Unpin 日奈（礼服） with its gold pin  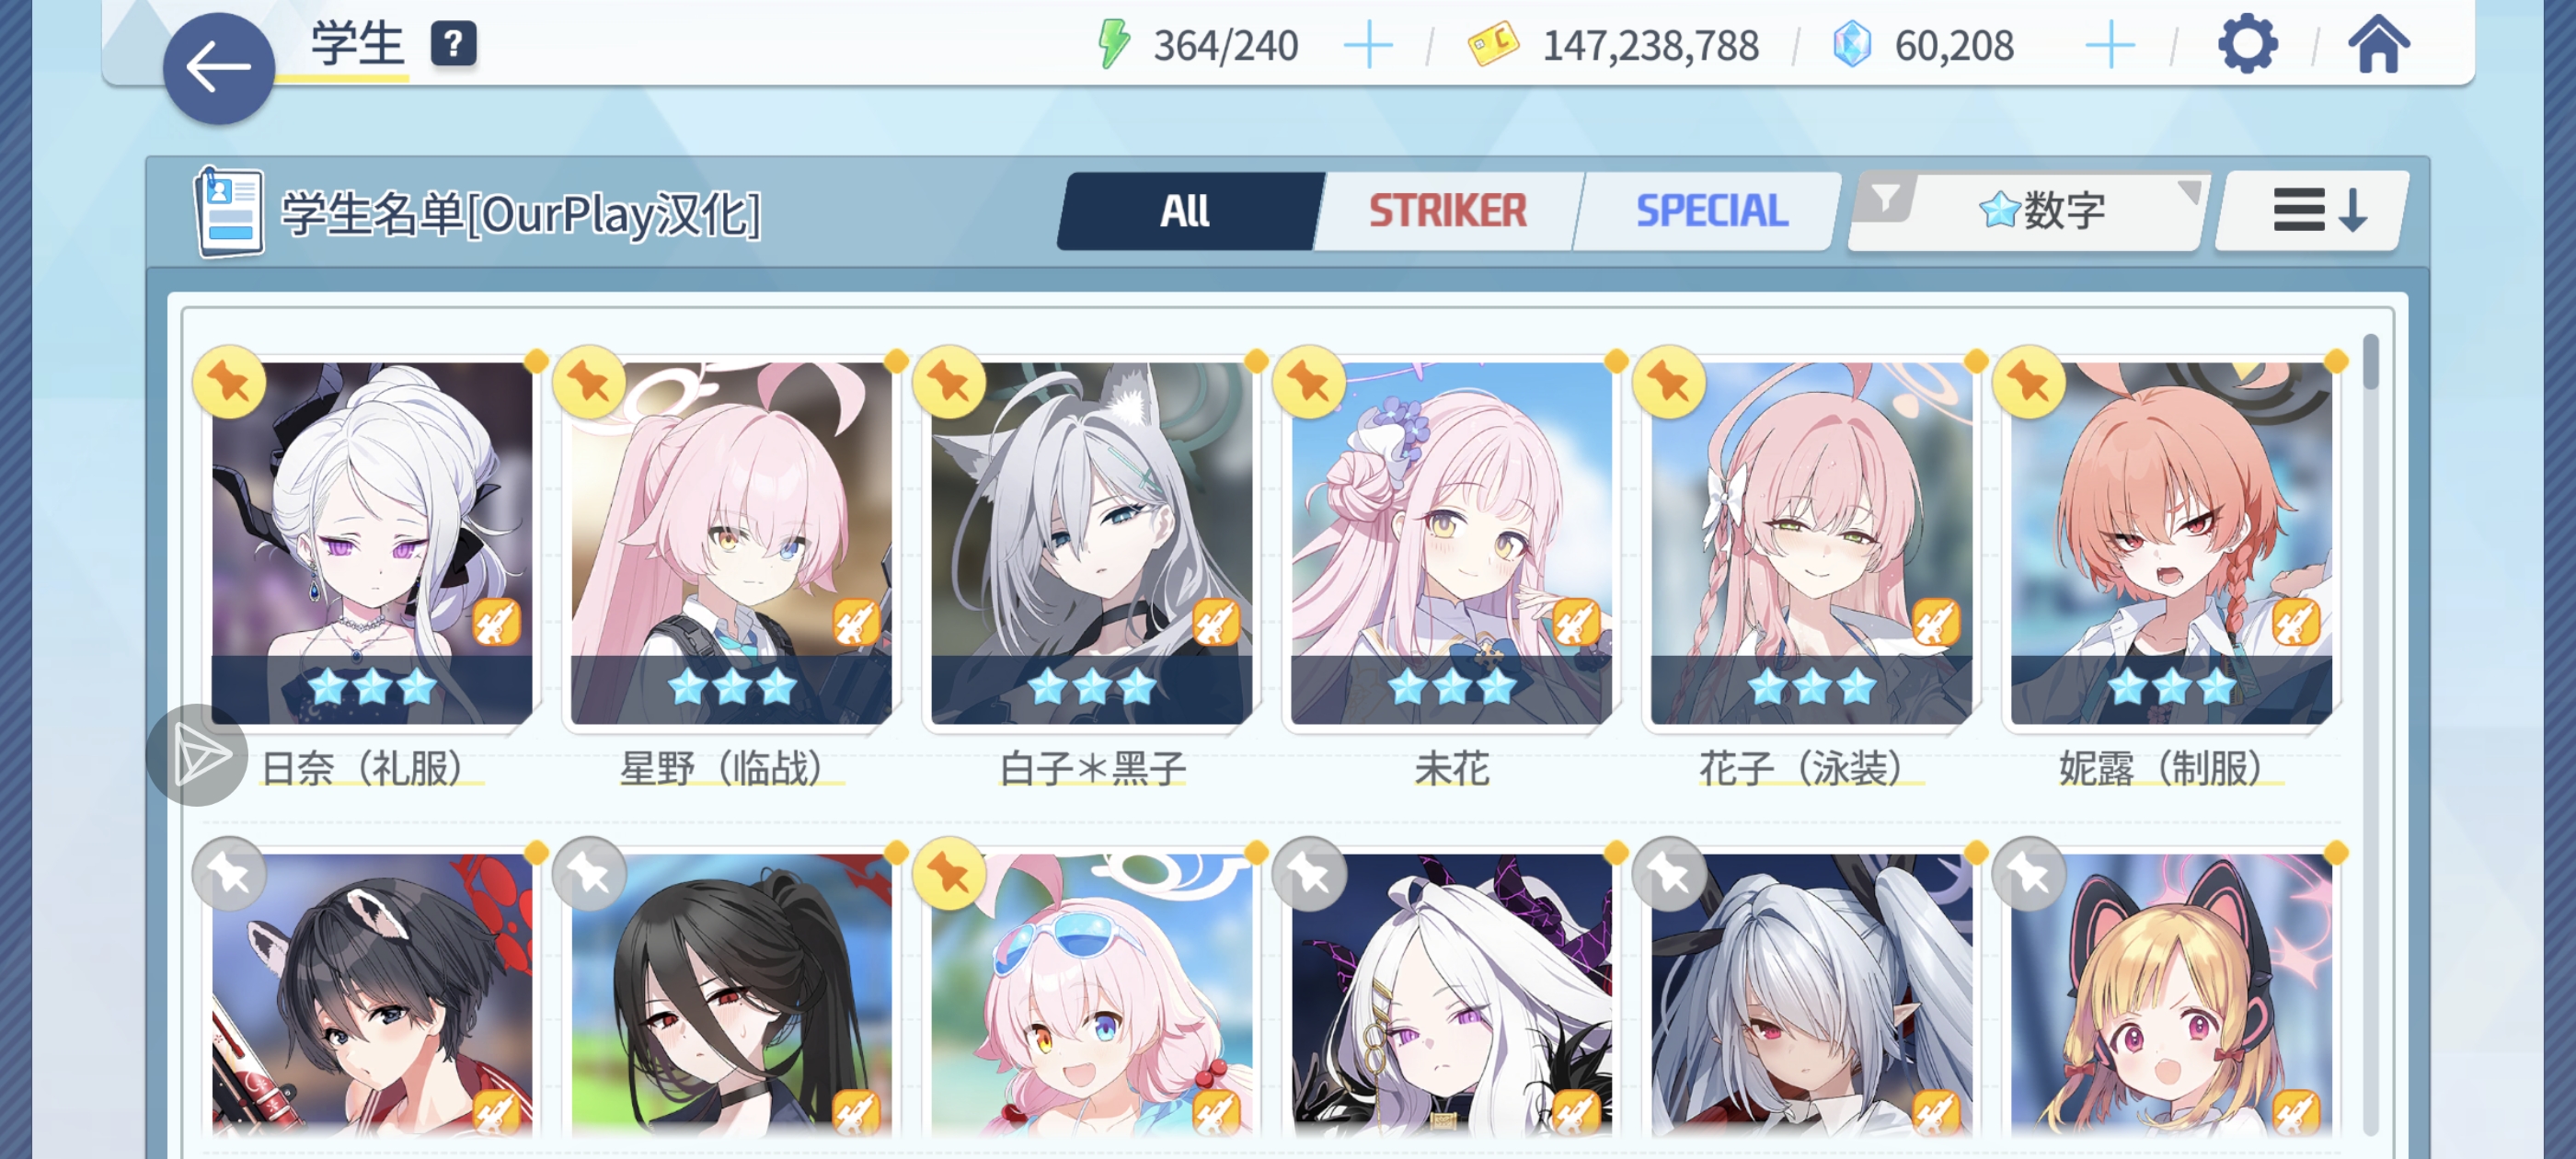coord(229,382)
